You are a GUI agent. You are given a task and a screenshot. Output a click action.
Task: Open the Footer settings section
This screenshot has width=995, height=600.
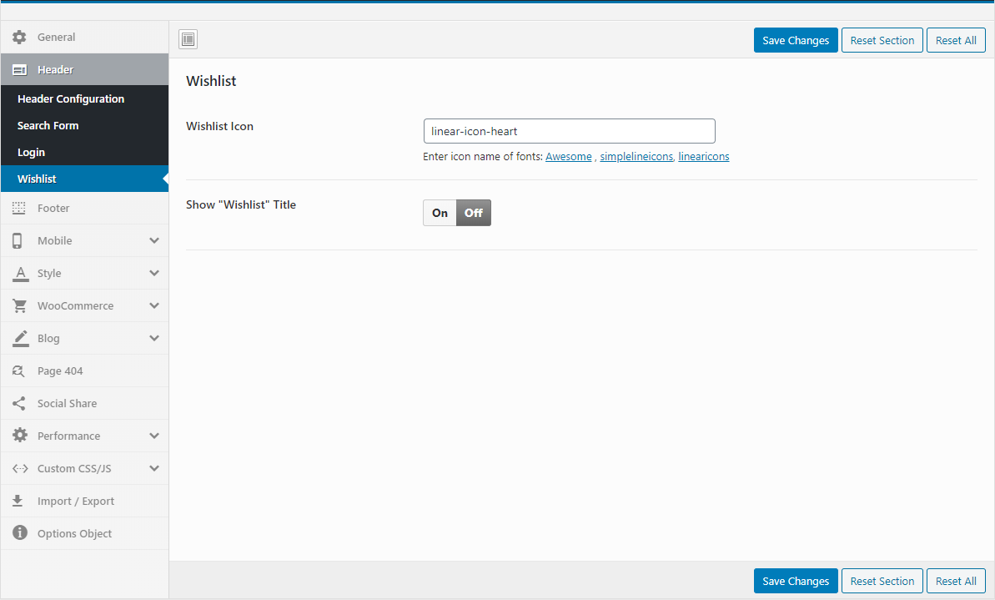point(84,209)
